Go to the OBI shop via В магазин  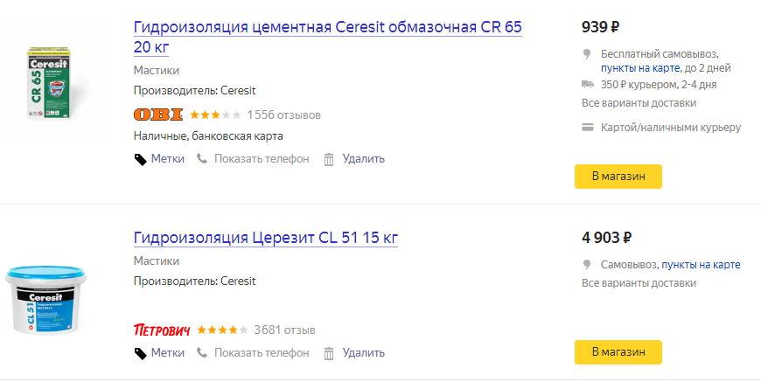click(618, 177)
